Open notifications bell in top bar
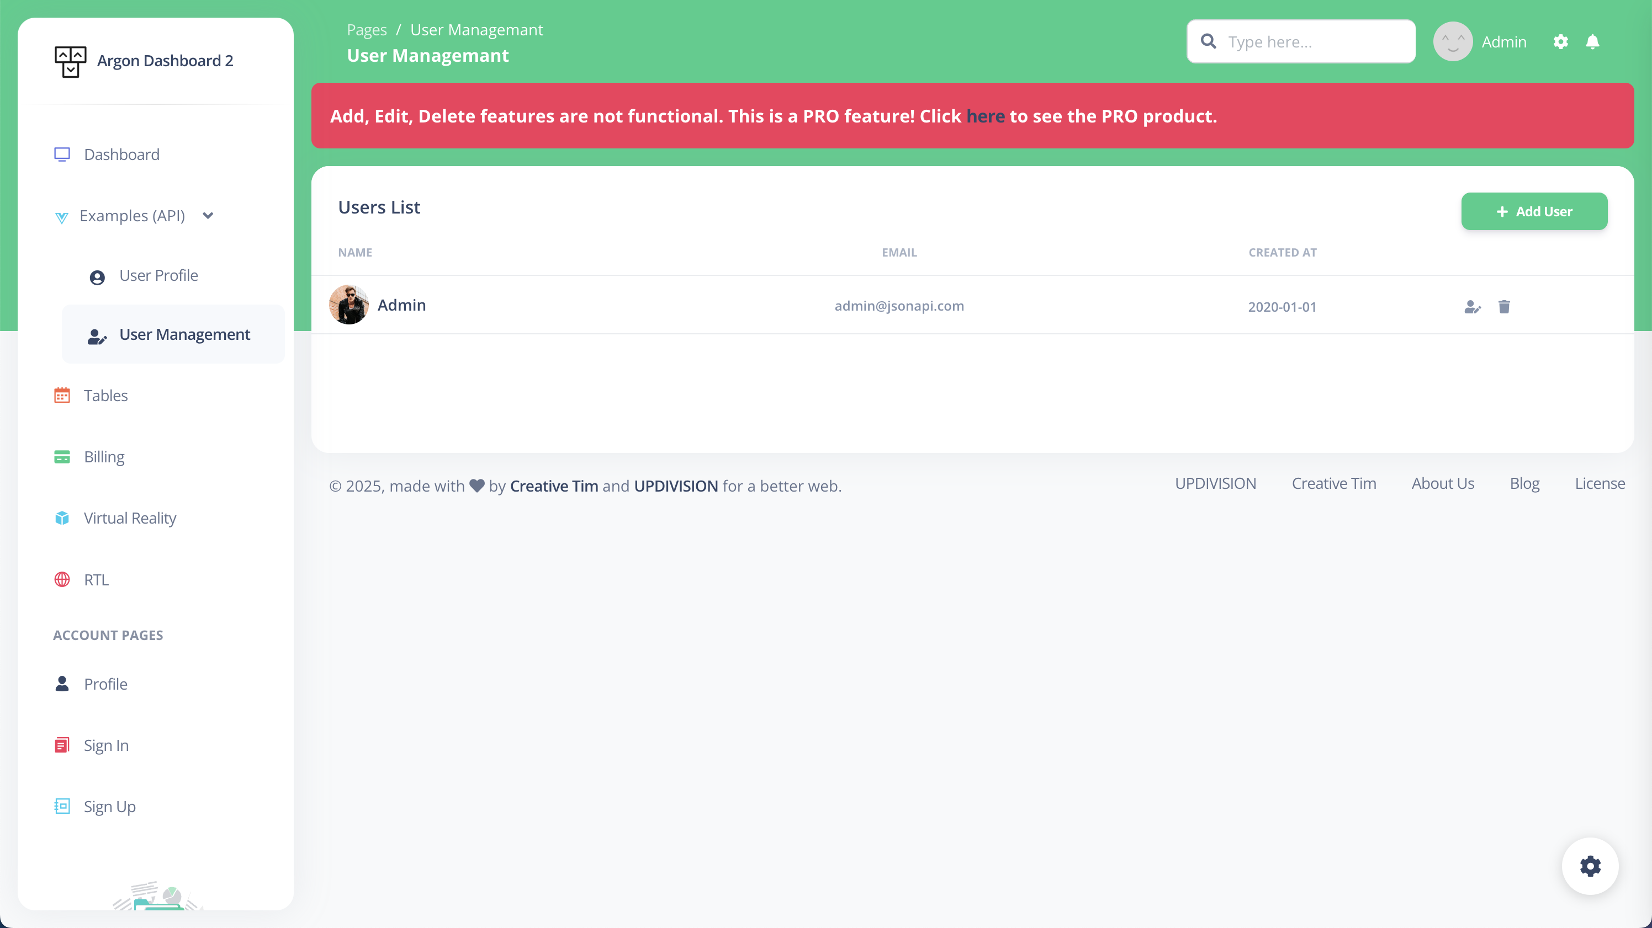Viewport: 1652px width, 928px height. [x=1592, y=42]
